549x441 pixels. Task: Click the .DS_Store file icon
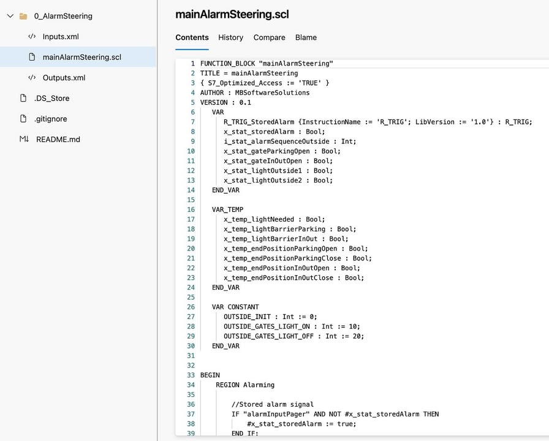(x=23, y=98)
